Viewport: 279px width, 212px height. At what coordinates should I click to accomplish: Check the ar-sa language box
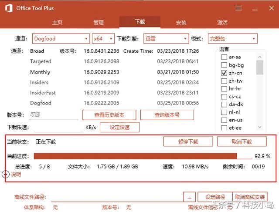224,57
